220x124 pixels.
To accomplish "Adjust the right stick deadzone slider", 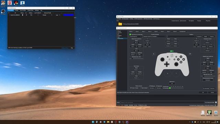I will pos(208,76).
